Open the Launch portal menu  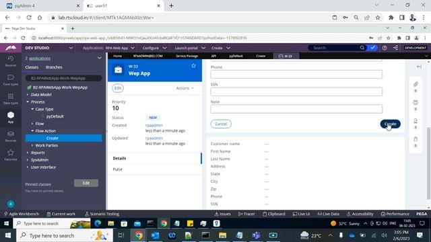pyautogui.click(x=190, y=48)
